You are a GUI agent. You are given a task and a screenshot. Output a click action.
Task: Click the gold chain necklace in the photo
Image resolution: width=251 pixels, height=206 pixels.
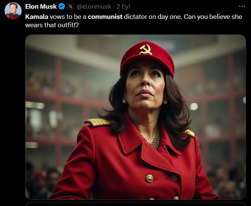[x=154, y=139]
